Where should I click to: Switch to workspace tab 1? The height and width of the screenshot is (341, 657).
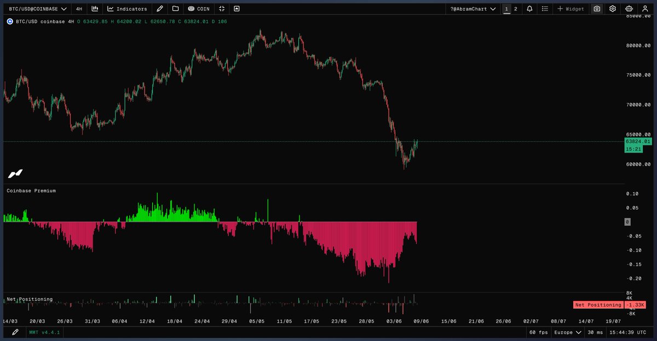click(506, 9)
